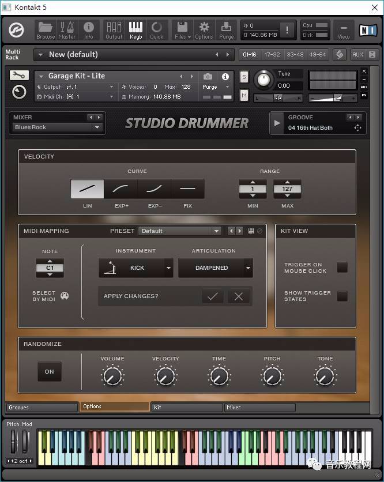Toggle the Keyb on-screen keyboard
This screenshot has height=482, width=384.
click(x=135, y=31)
